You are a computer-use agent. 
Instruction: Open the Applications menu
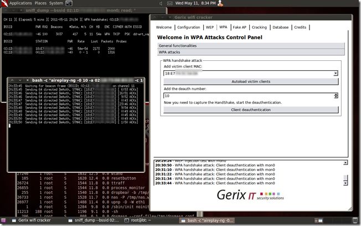click(20, 3)
